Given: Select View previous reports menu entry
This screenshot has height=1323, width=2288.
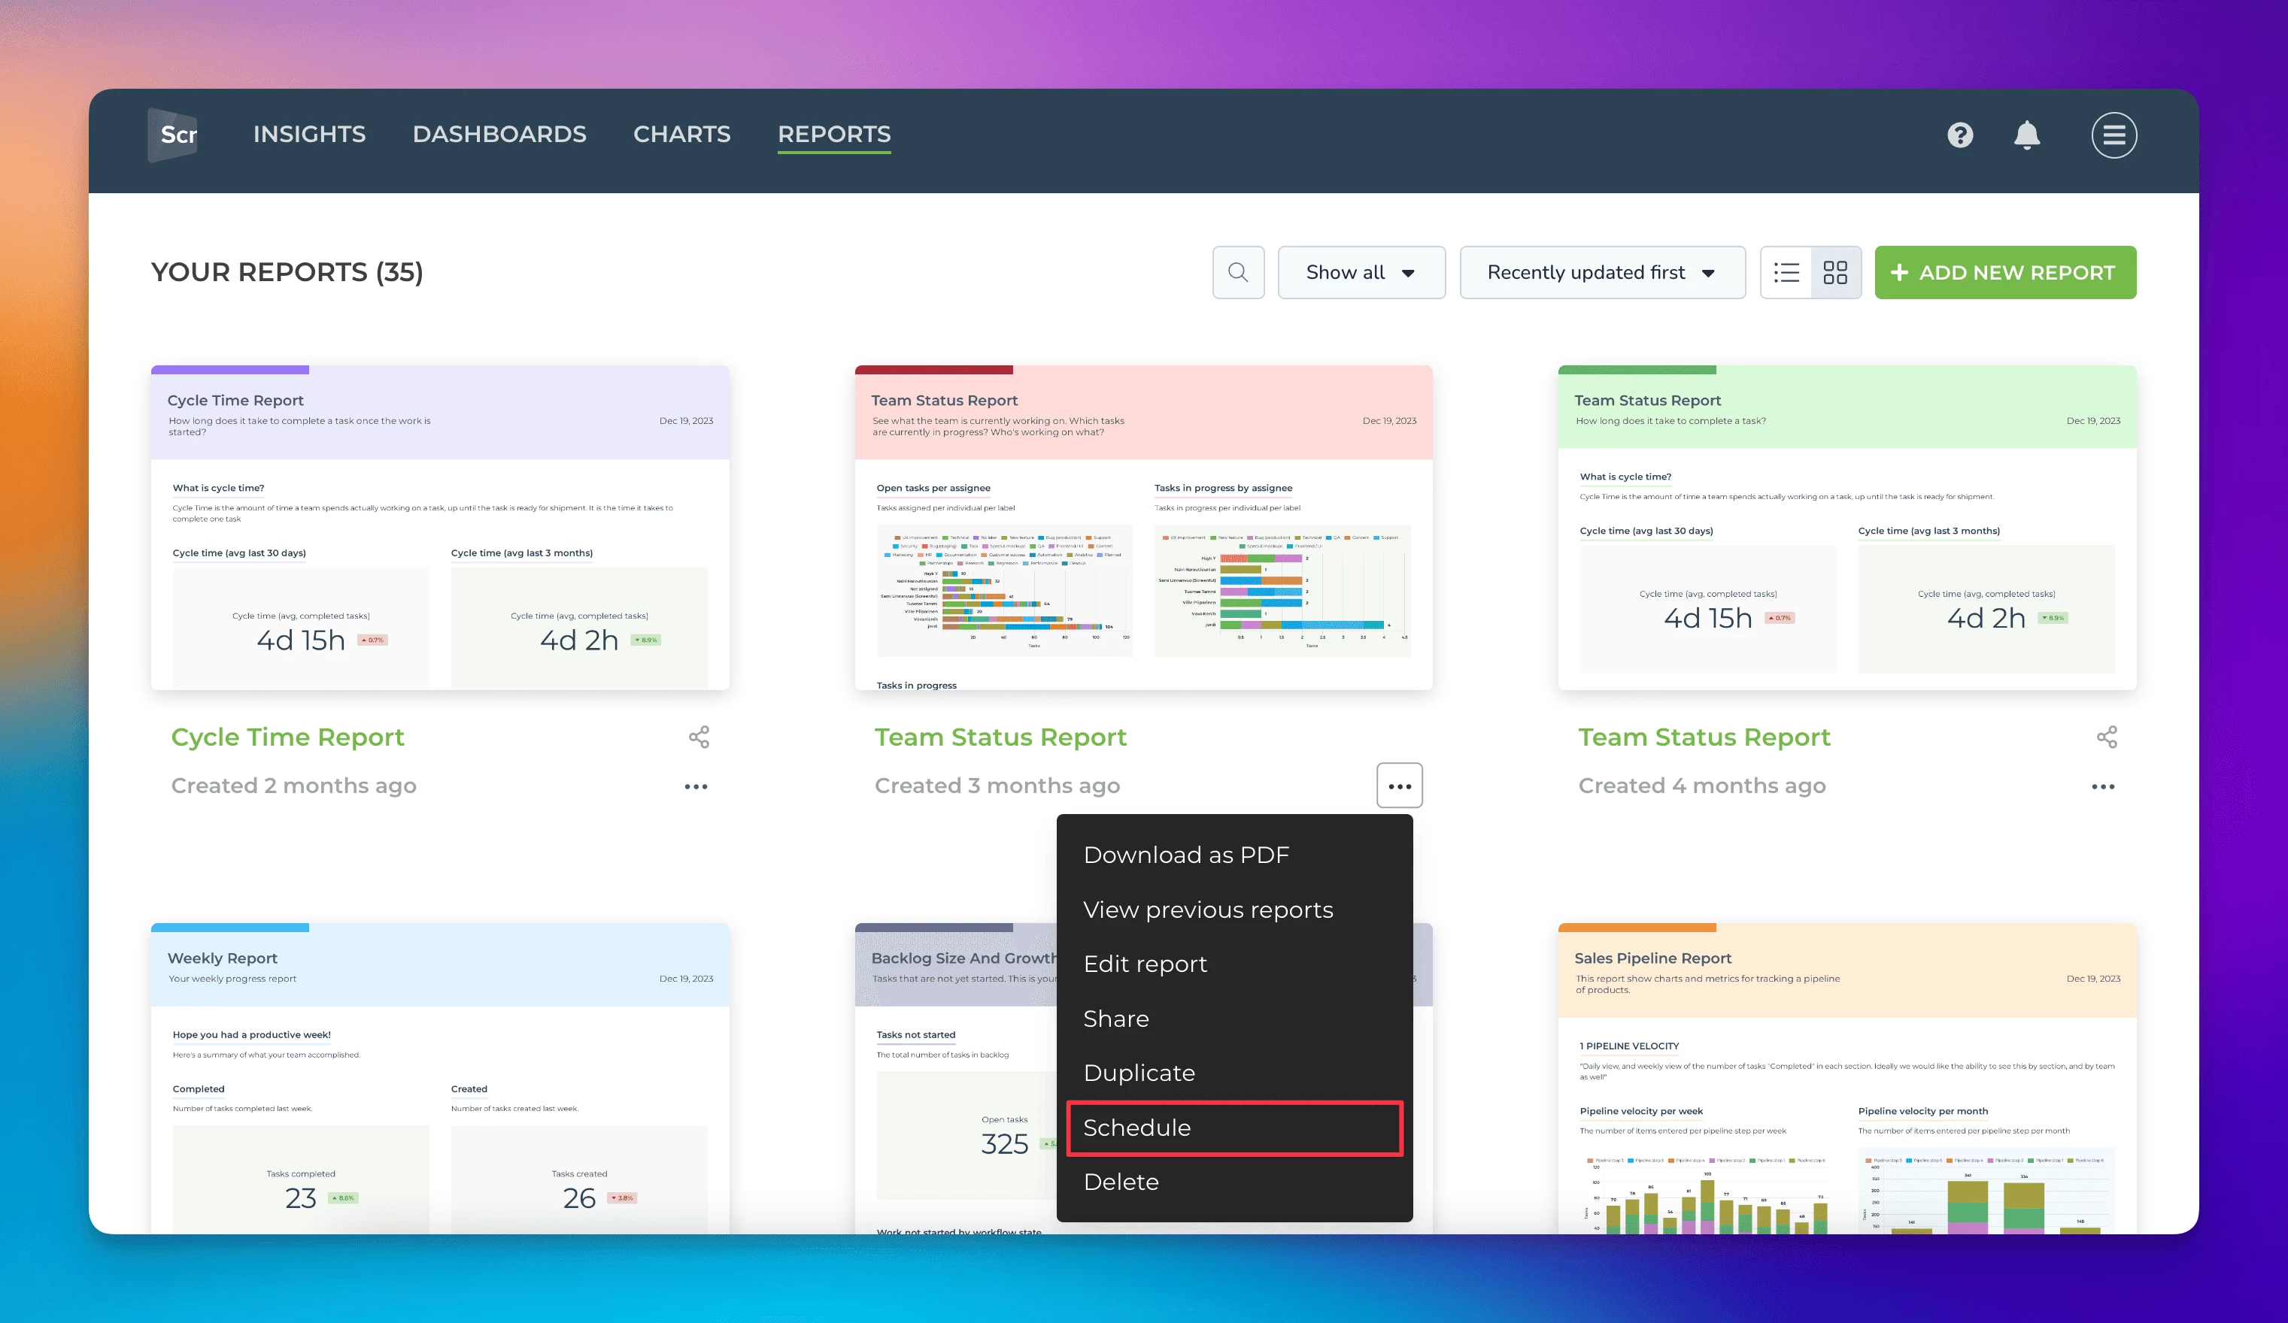Looking at the screenshot, I should point(1234,910).
